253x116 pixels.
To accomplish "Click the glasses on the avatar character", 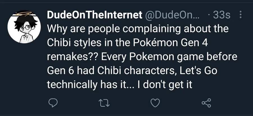I will coord(24,28).
